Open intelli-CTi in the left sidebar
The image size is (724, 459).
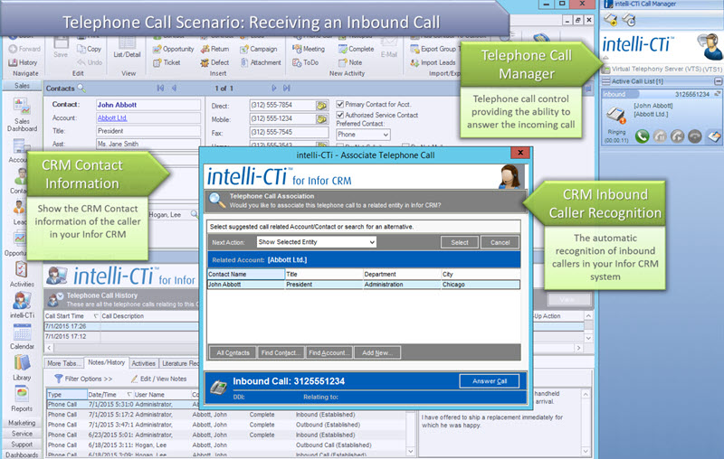(x=22, y=305)
